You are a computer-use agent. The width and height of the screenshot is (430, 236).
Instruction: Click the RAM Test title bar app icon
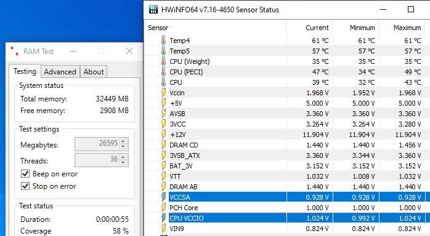pos(15,51)
